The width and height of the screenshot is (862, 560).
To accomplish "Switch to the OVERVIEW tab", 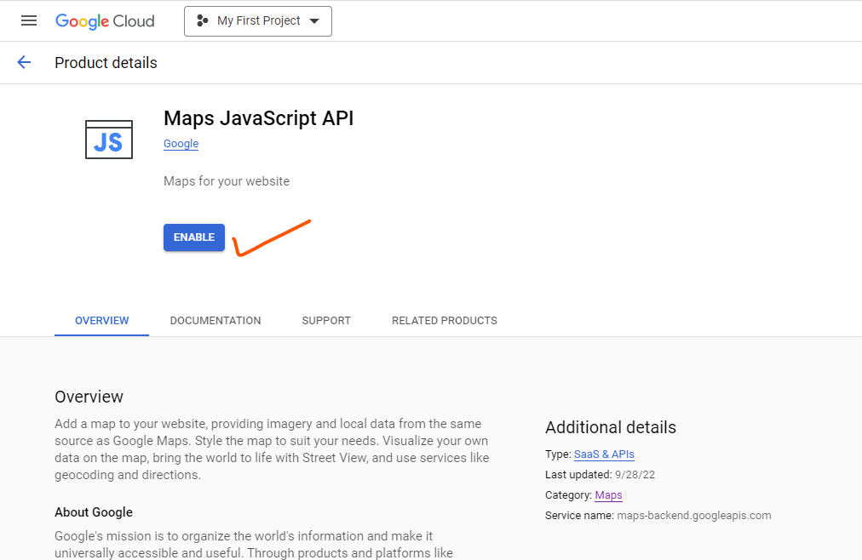I will [x=101, y=321].
